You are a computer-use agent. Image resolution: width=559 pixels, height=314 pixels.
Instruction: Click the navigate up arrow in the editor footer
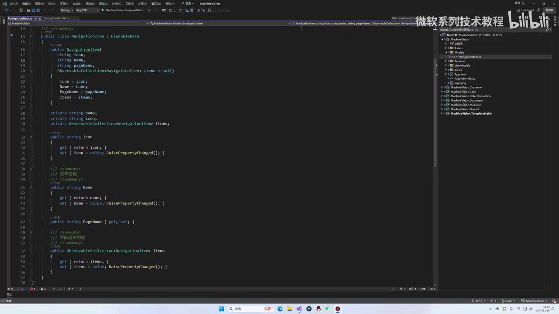(x=54, y=289)
